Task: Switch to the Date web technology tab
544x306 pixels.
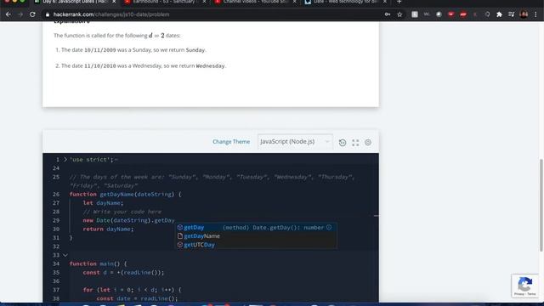Action: tap(346, 2)
